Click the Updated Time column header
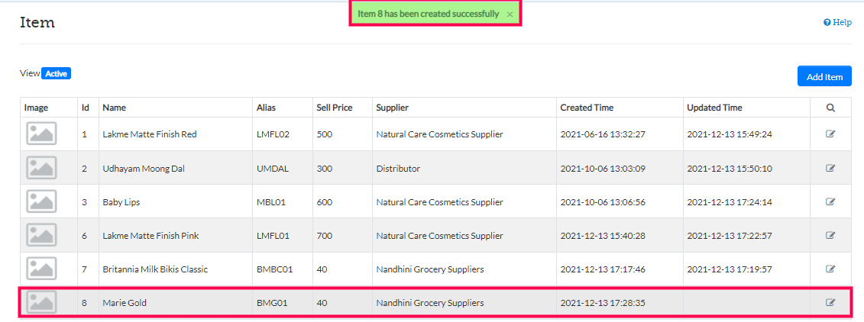 click(714, 108)
